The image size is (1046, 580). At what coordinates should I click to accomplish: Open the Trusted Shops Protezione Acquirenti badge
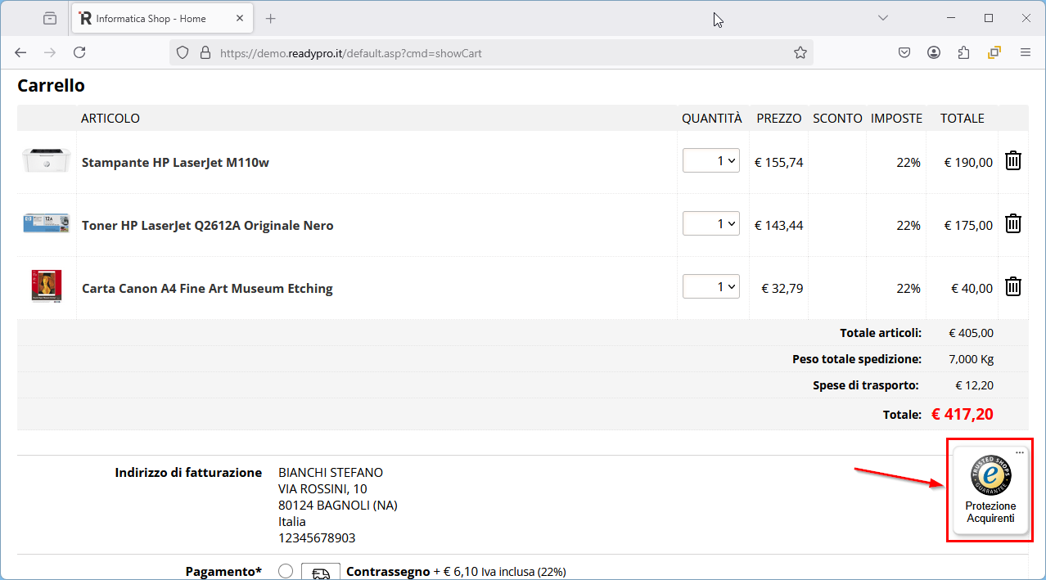pos(990,492)
